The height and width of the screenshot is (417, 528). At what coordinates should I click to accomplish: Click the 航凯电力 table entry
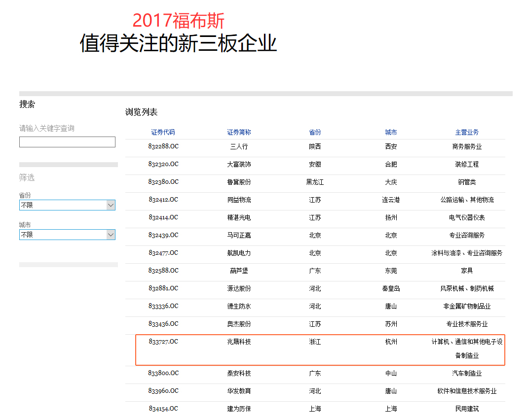coord(239,253)
